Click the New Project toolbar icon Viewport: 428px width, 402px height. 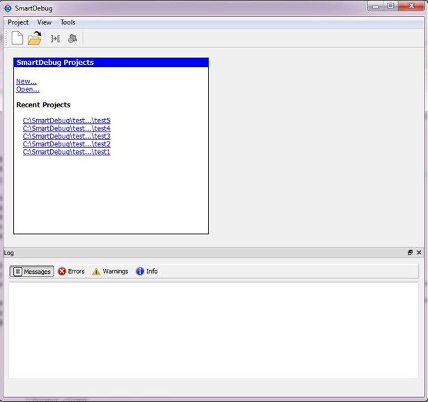[18, 38]
